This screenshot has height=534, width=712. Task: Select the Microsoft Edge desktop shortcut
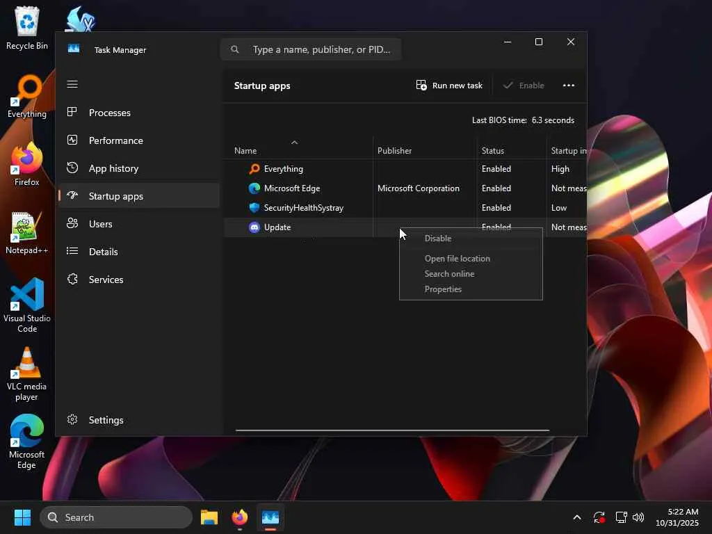(27, 442)
